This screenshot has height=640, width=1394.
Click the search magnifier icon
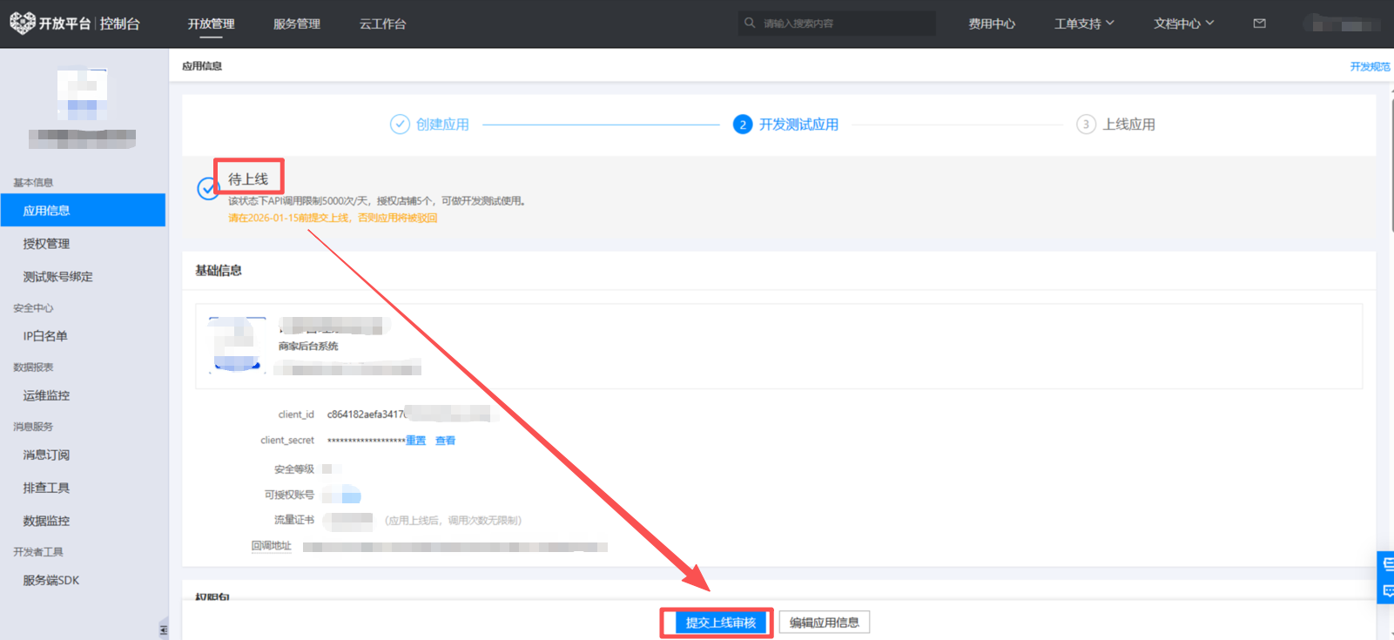pos(750,24)
